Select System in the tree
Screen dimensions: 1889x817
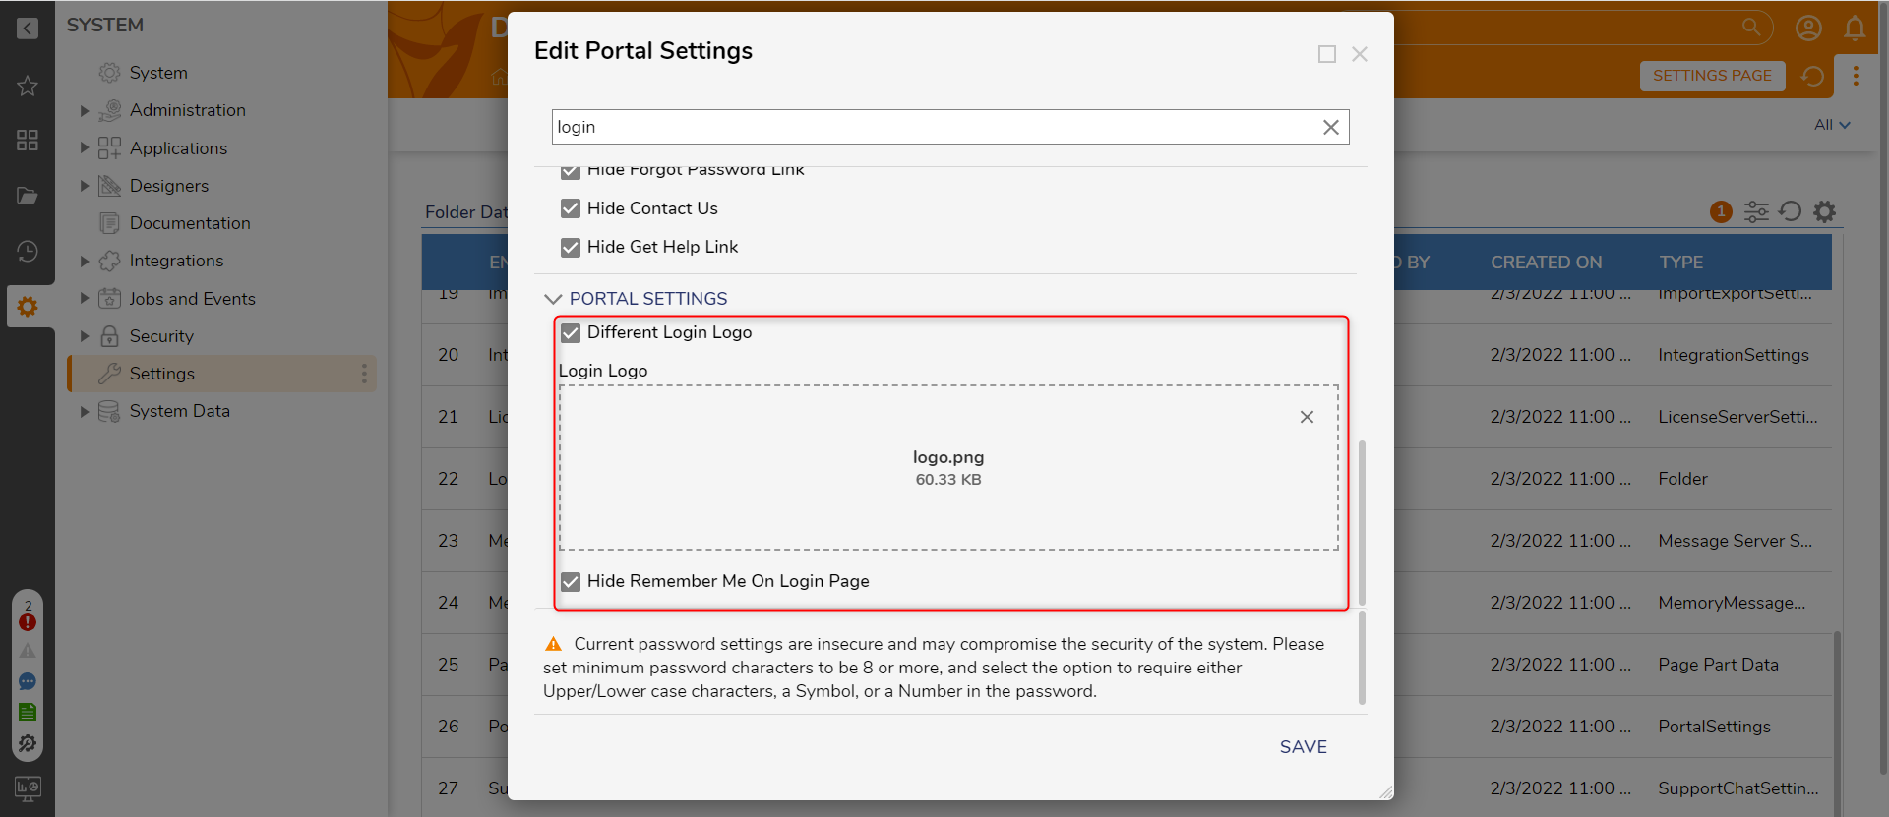coord(158,73)
